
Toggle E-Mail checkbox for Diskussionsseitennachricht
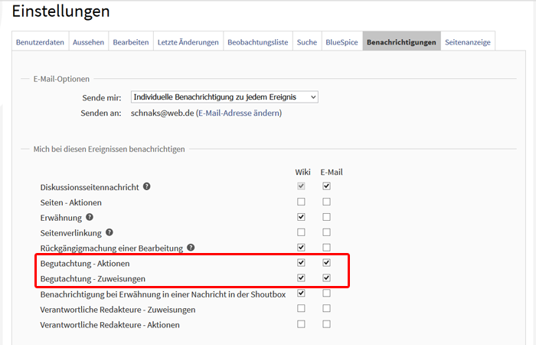coord(327,186)
